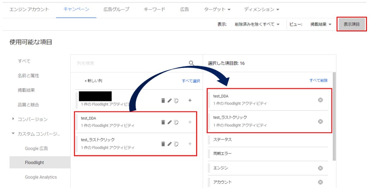Image resolution: width=370 pixels, height=188 pixels.
Task: Edit test_ラストクリック column using pencil icon
Action: [169, 144]
